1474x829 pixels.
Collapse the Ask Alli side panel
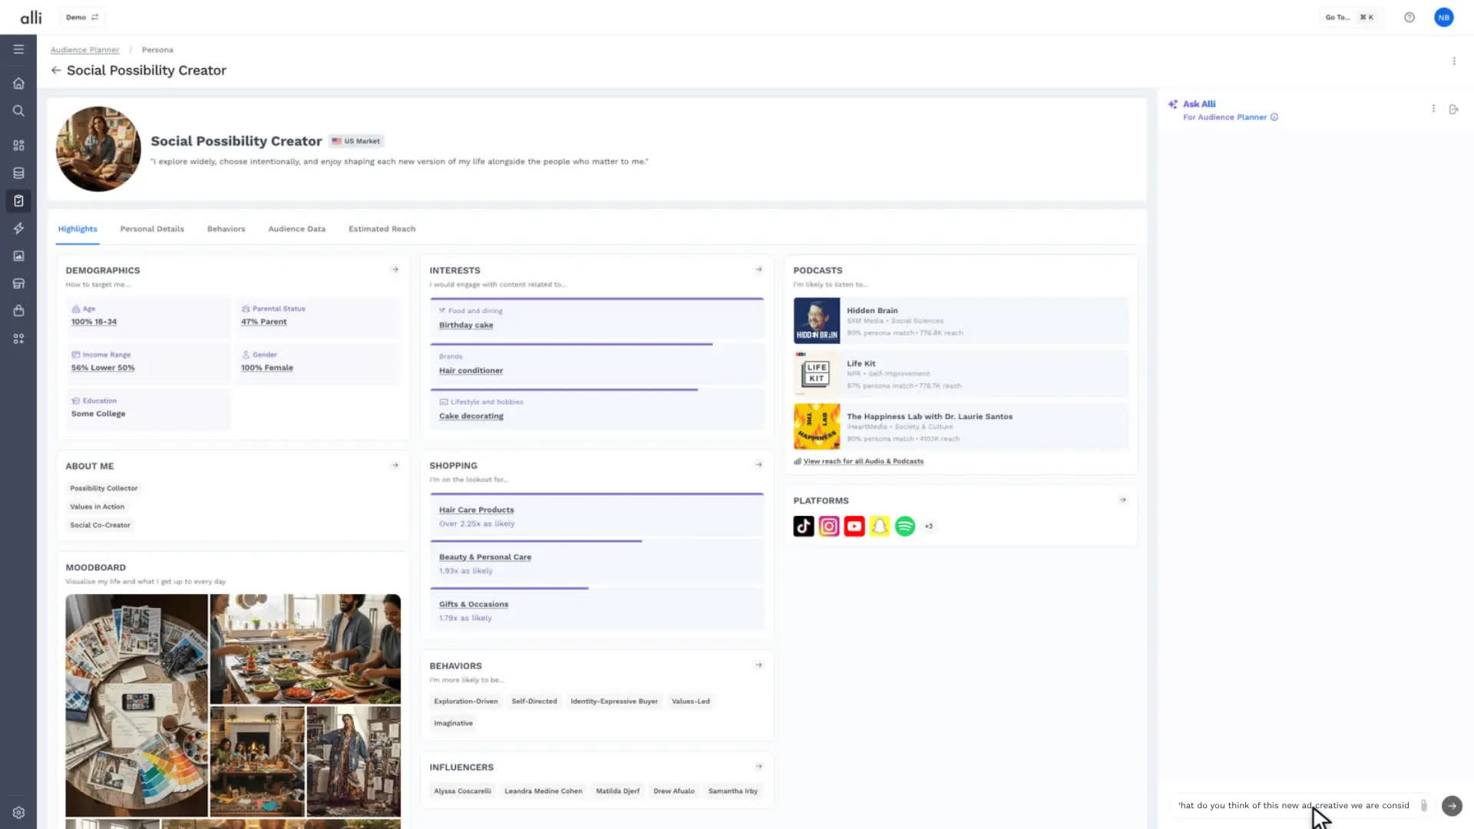(1453, 109)
